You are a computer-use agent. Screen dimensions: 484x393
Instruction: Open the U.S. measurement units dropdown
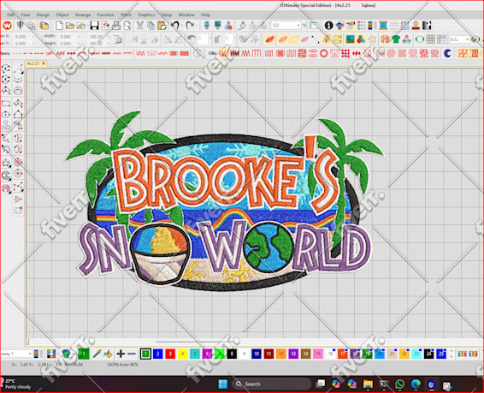(467, 39)
